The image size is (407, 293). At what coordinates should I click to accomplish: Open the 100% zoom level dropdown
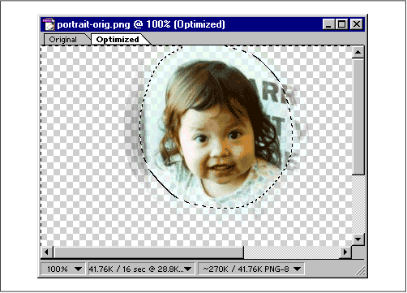click(63, 269)
